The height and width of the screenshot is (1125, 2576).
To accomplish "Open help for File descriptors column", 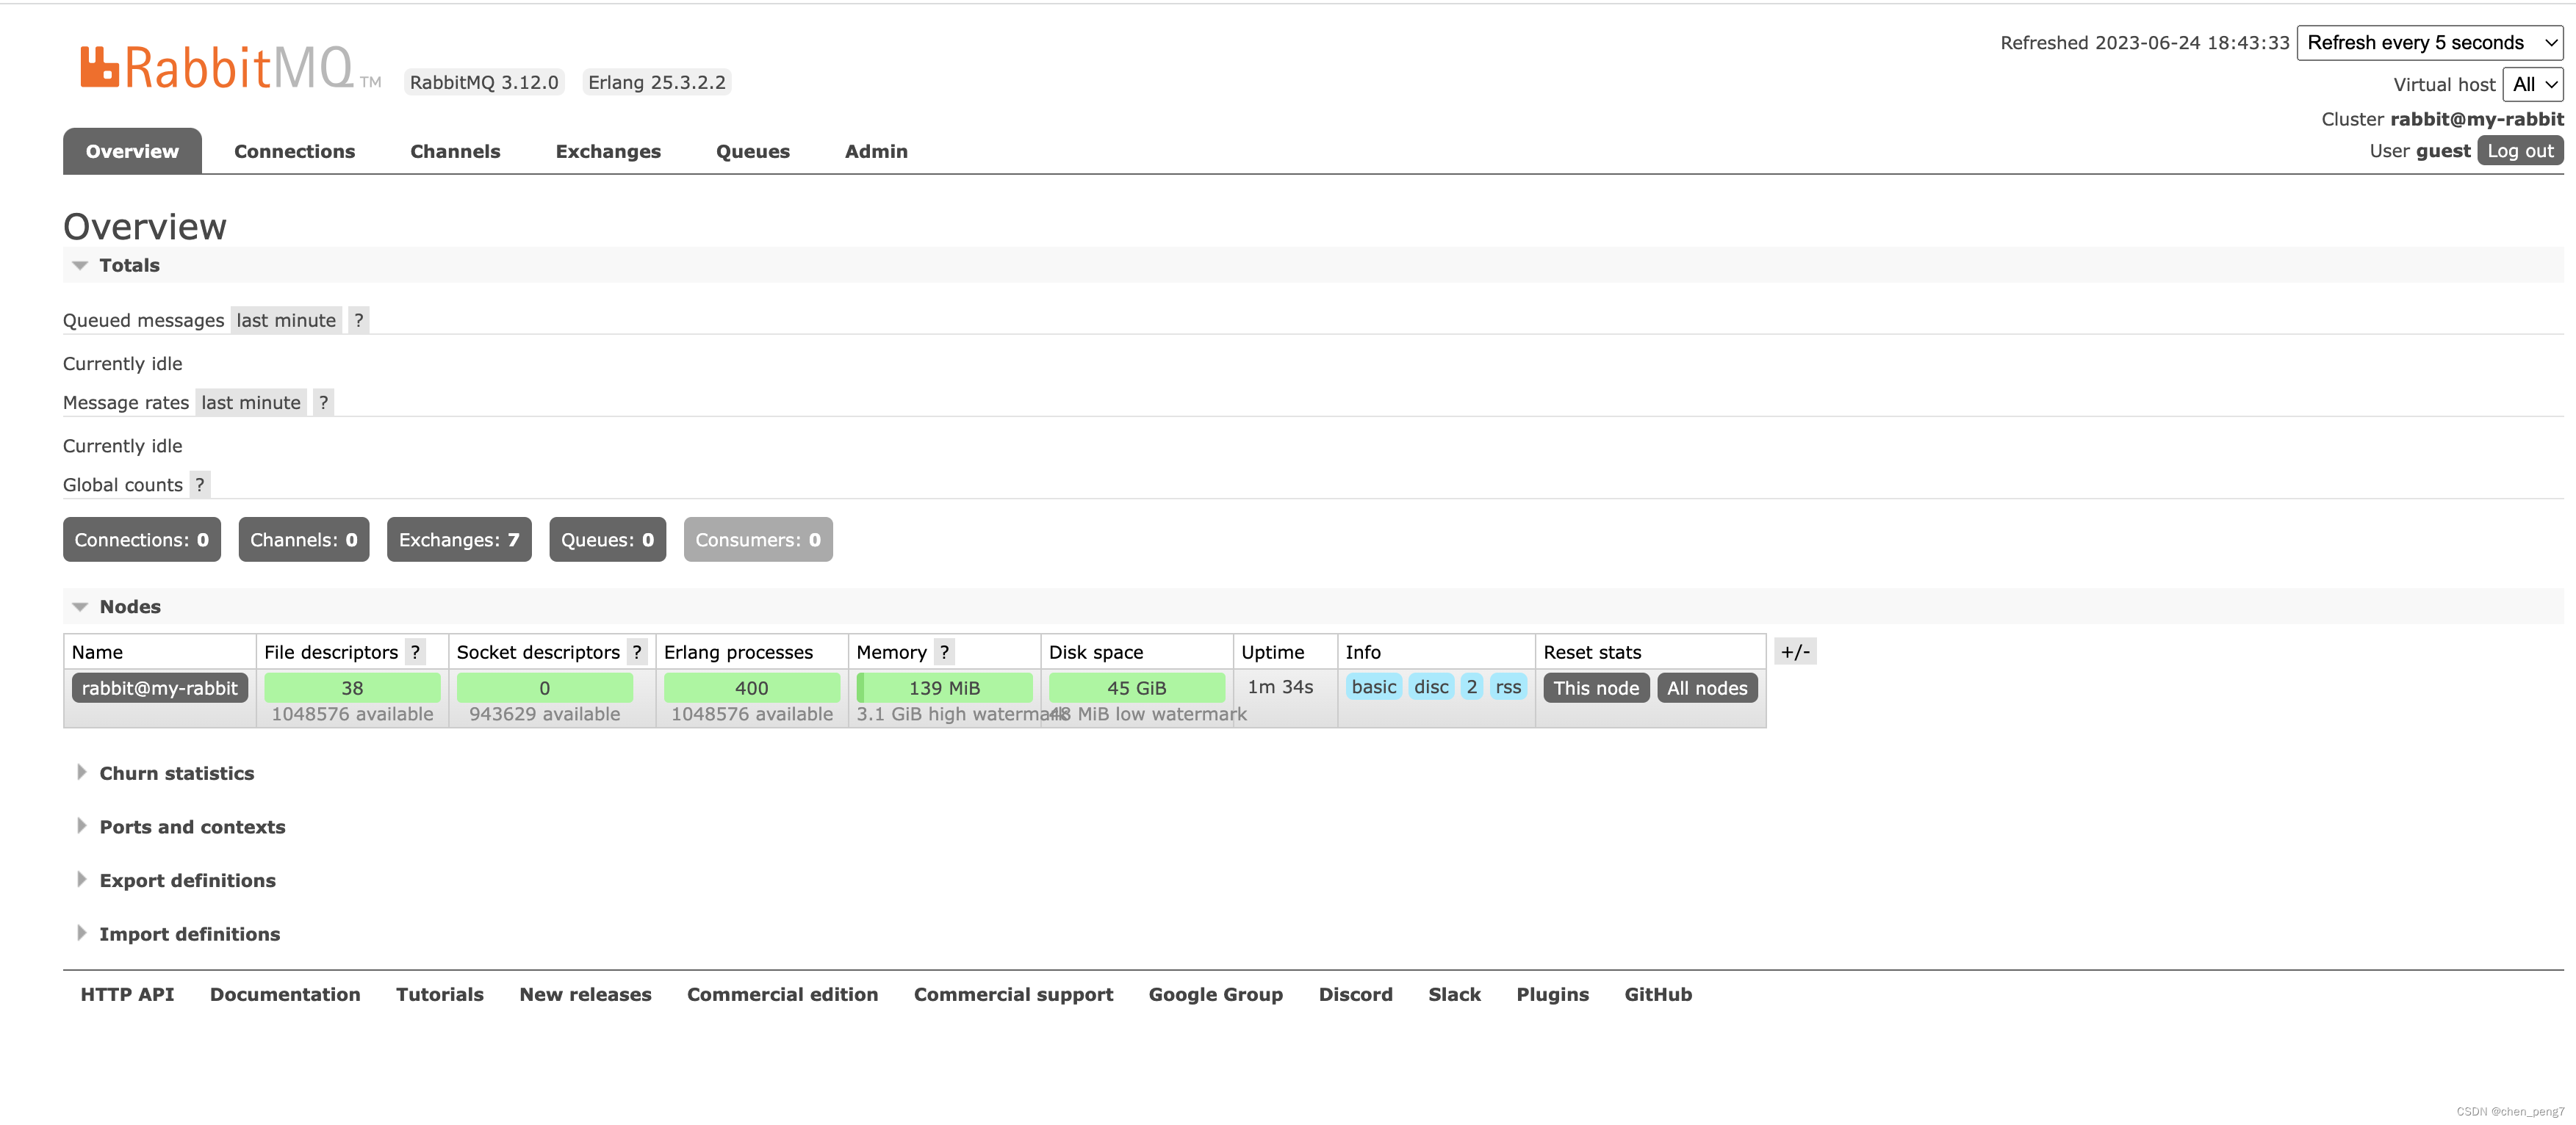I will tap(415, 652).
